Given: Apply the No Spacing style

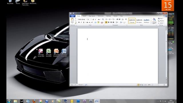Looking at the screenshot, I should point(139,21).
